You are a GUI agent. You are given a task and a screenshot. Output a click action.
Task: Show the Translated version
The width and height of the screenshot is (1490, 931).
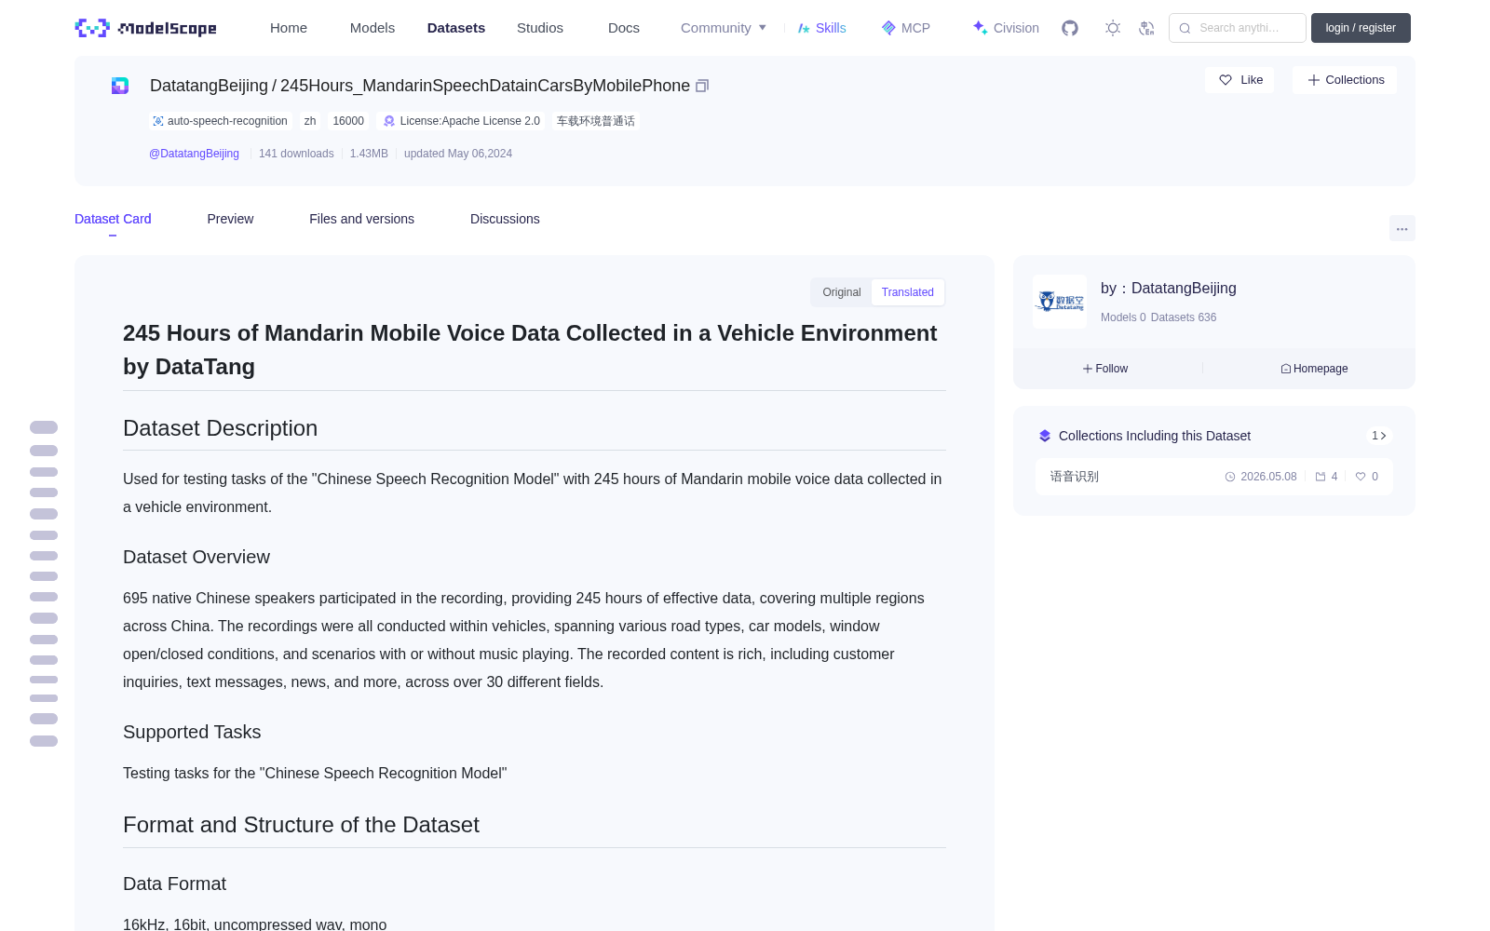coord(908,292)
